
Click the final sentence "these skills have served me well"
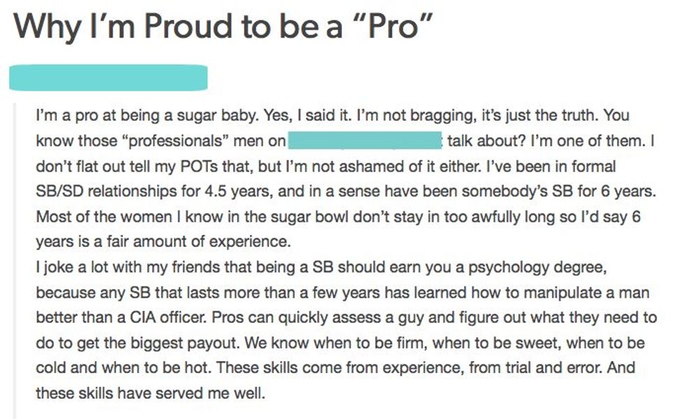(150, 394)
